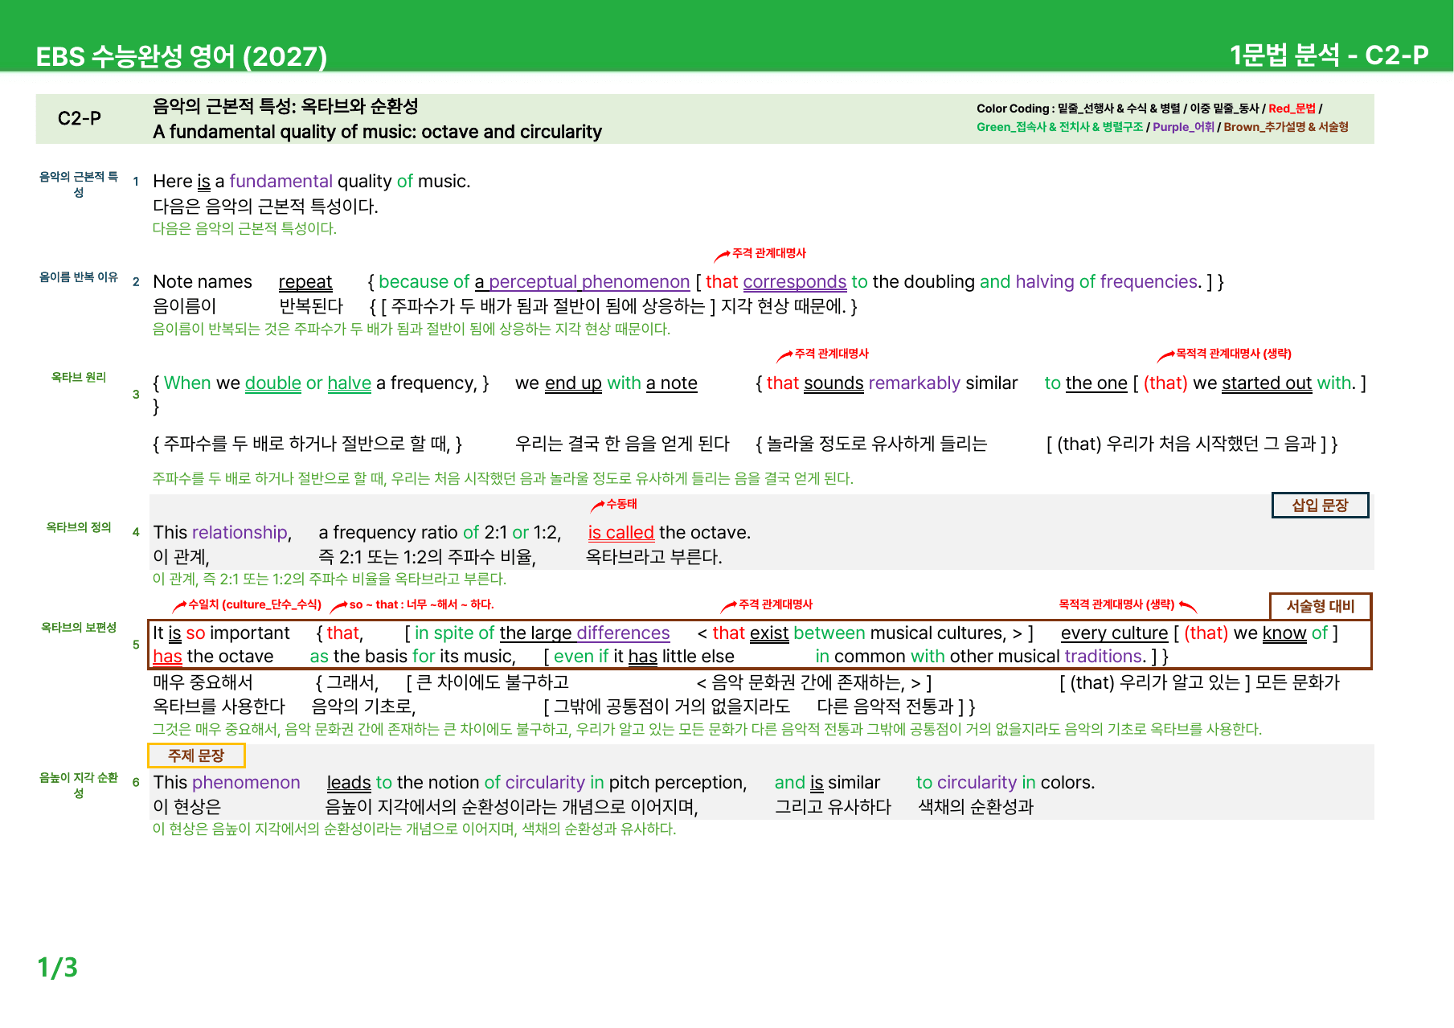1454x1028 pixels.
Task: Click the 1문법 분석 - C2-P header text
Action: click(1329, 55)
